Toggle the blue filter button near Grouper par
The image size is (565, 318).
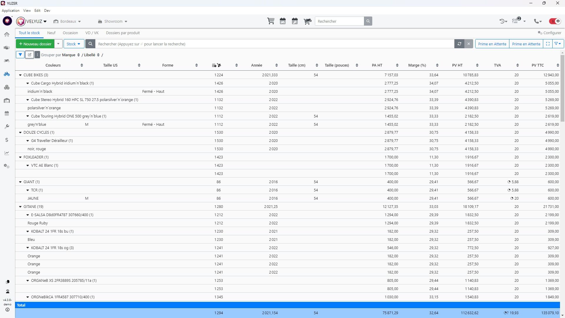[x=20, y=55]
